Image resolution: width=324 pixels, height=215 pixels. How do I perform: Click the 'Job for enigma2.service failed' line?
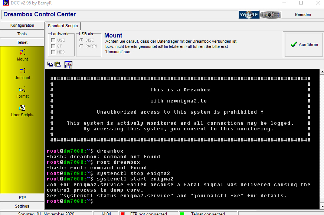[179, 185]
